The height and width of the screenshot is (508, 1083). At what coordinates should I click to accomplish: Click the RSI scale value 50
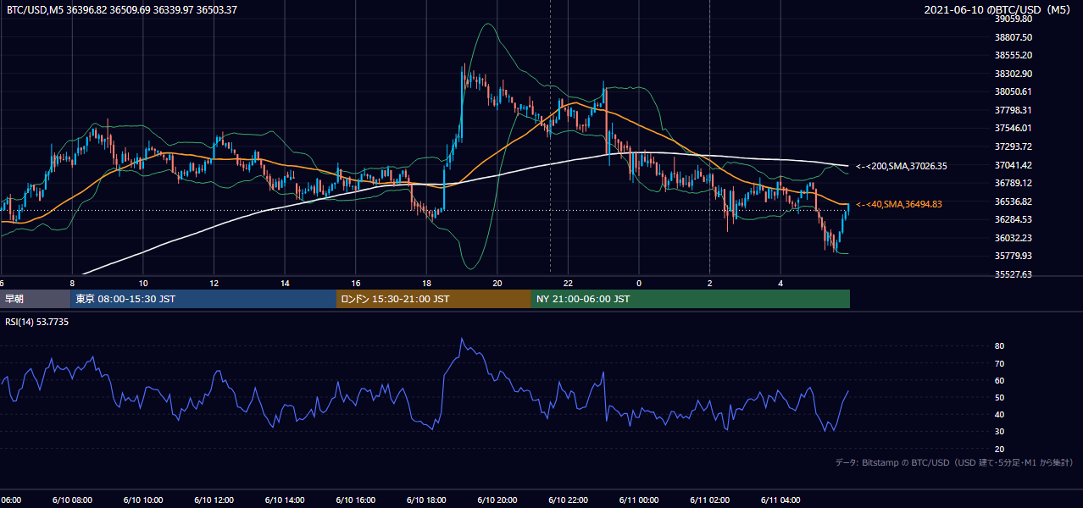point(1000,397)
